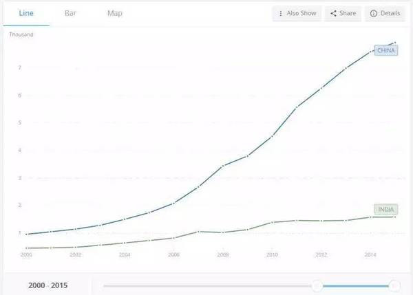This screenshot has height=295, width=413.
Task: Click the 2014 x-axis year label
Action: pyautogui.click(x=370, y=254)
